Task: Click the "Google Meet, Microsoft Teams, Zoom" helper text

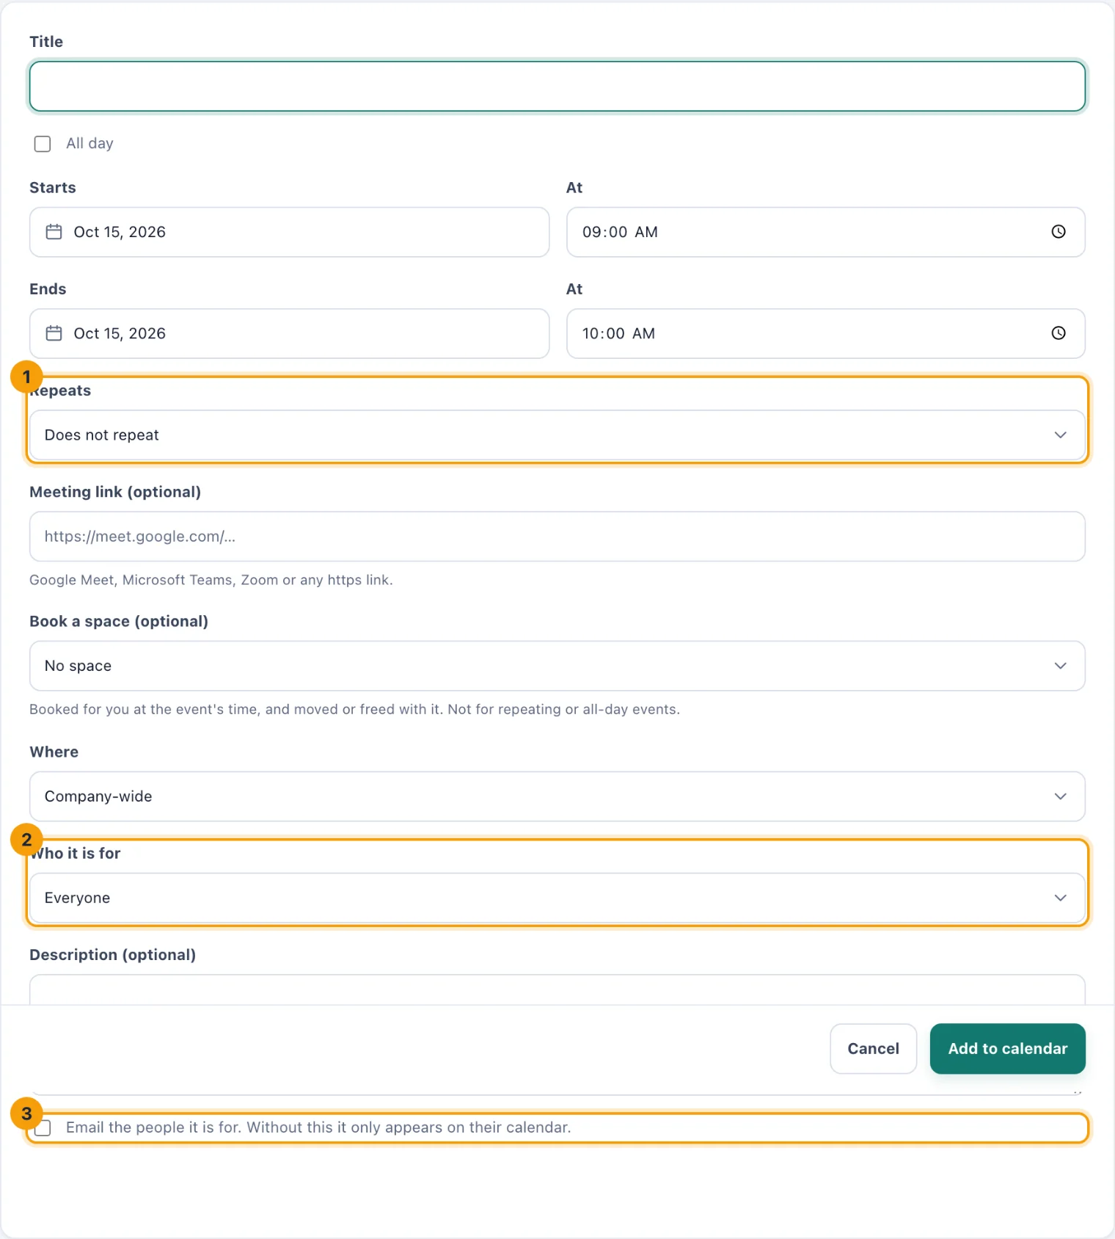Action: [x=211, y=580]
